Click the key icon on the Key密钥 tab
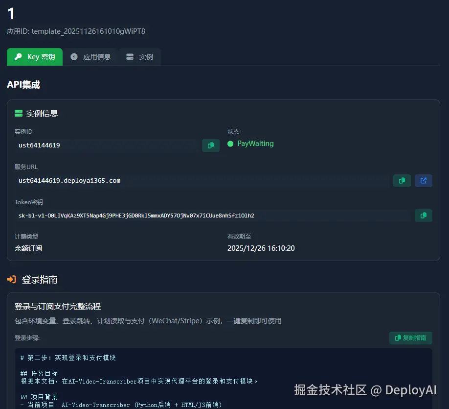The width and height of the screenshot is (449, 409). point(17,56)
